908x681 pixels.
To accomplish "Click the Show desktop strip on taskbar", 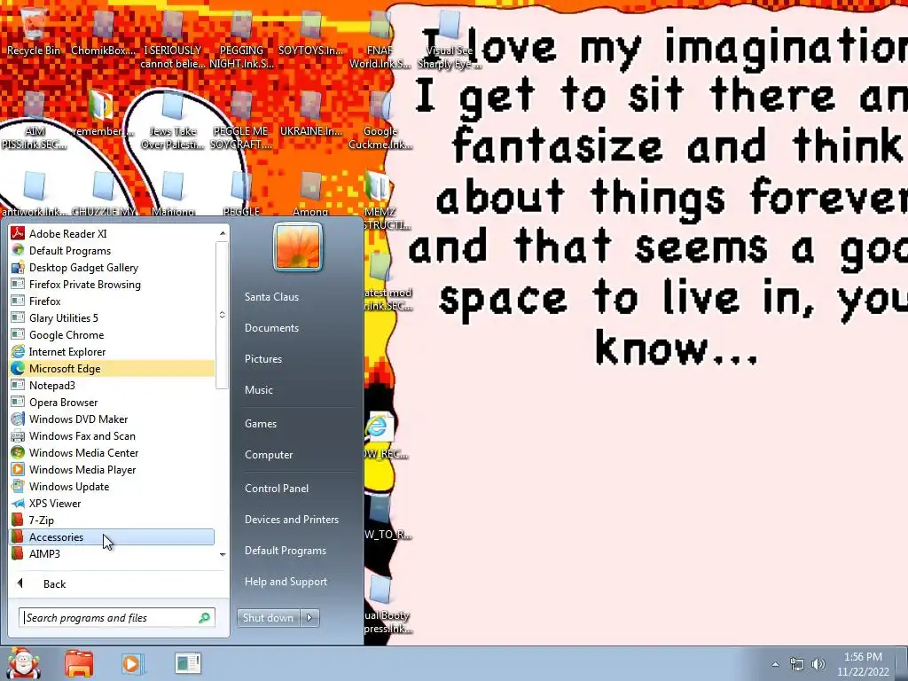I will pyautogui.click(x=902, y=663).
